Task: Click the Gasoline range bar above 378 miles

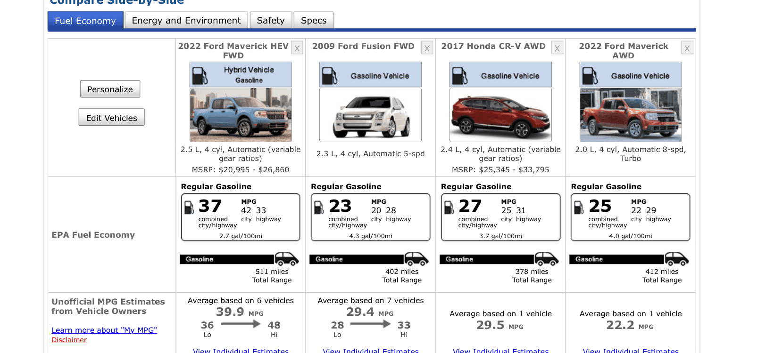Action: click(487, 259)
